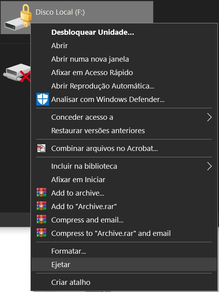Click the Acrobat combine files icon
The height and width of the screenshot is (292, 219).
(41, 149)
